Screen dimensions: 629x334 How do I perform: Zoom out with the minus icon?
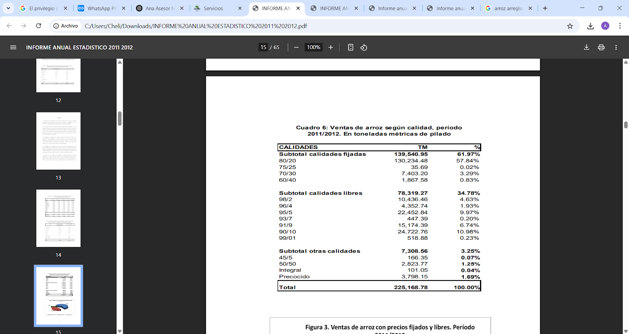click(x=296, y=47)
